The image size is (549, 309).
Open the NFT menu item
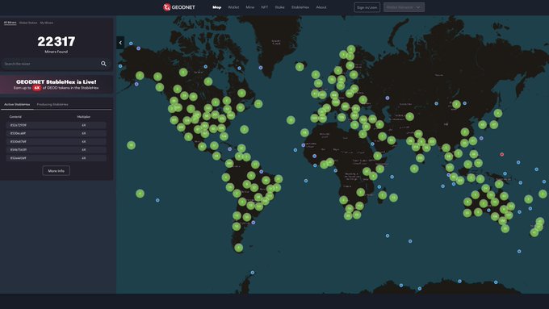(x=264, y=7)
